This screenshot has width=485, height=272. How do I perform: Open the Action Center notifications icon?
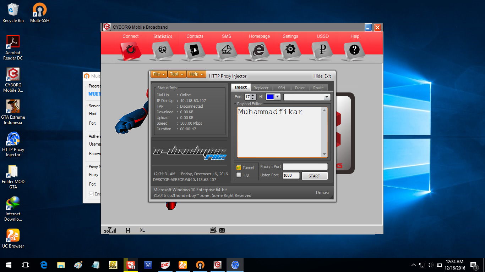tap(474, 265)
